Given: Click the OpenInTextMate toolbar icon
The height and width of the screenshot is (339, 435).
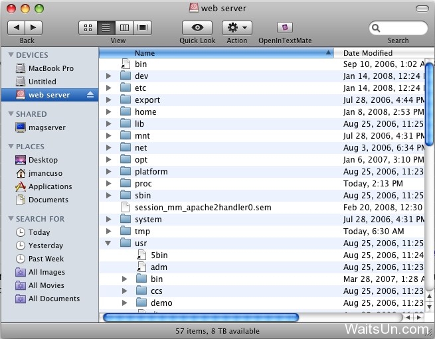Looking at the screenshot, I should [285, 28].
